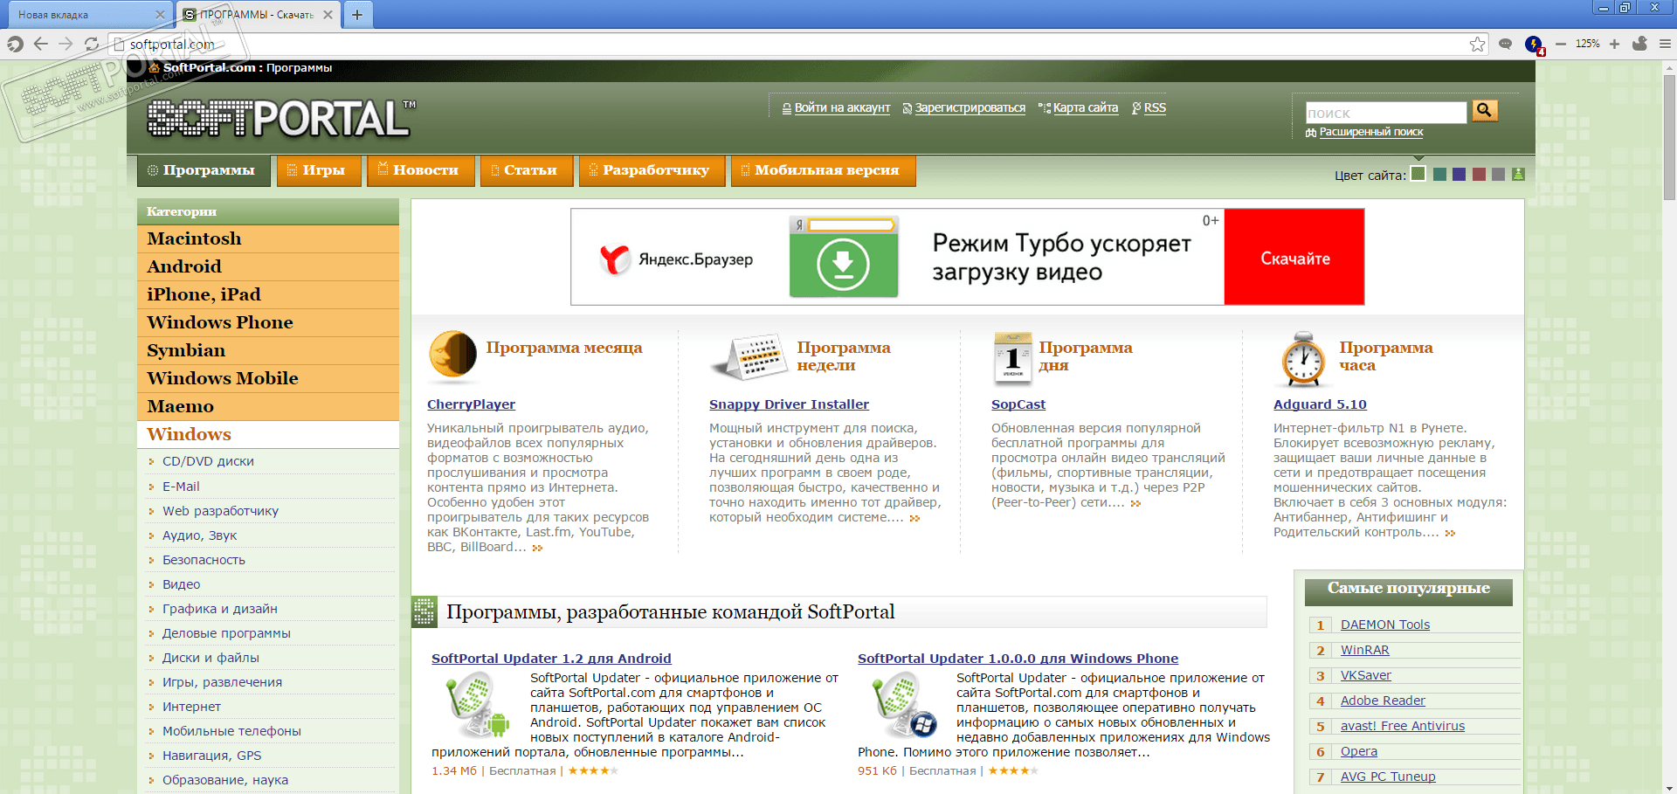
Task: Expand the Adguard 5.10 description » arrow
Action: (1450, 534)
